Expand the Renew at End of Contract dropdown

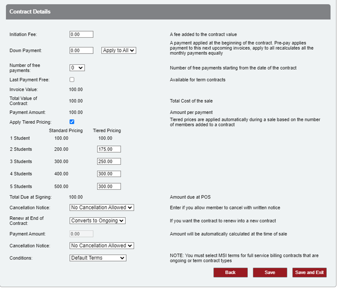pos(98,220)
